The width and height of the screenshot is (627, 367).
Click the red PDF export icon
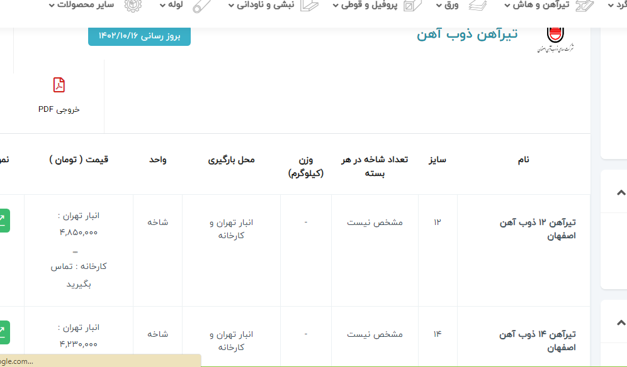click(x=59, y=85)
